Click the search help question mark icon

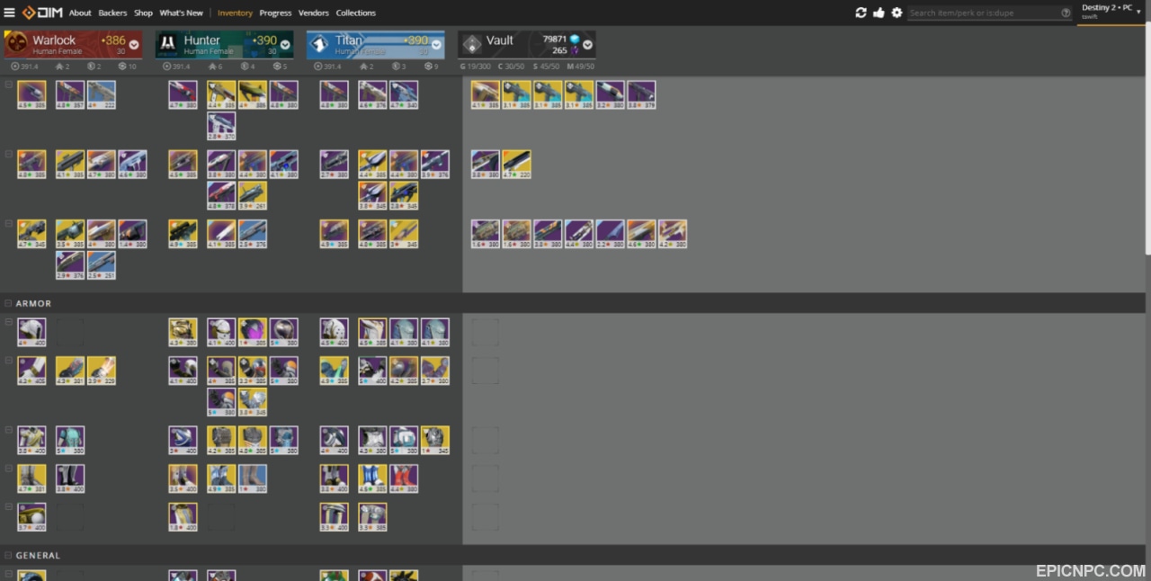(1066, 13)
